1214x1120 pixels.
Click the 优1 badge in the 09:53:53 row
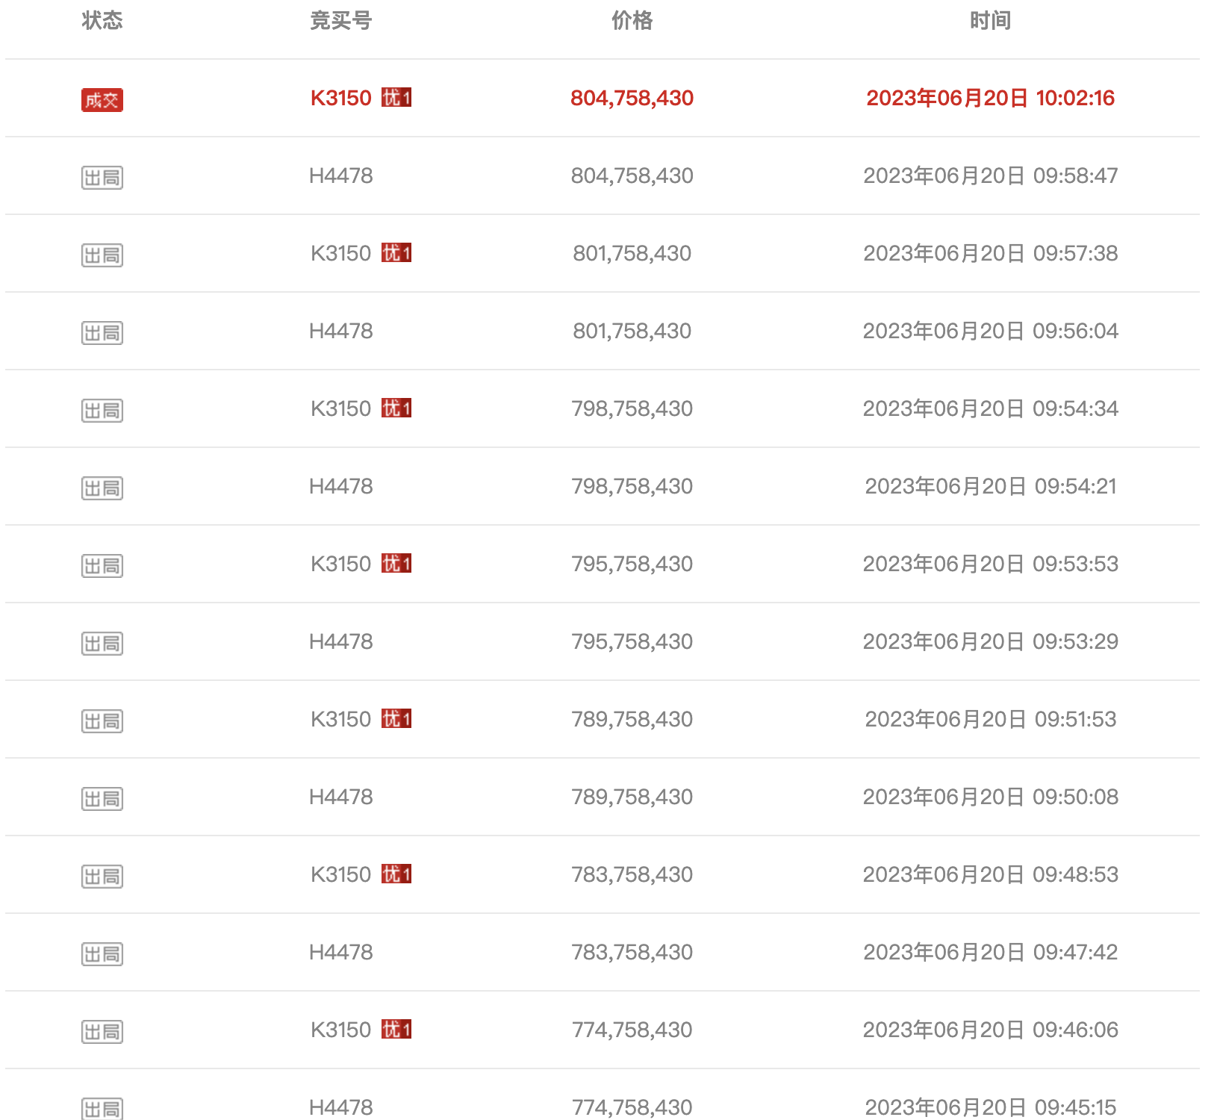coord(396,564)
